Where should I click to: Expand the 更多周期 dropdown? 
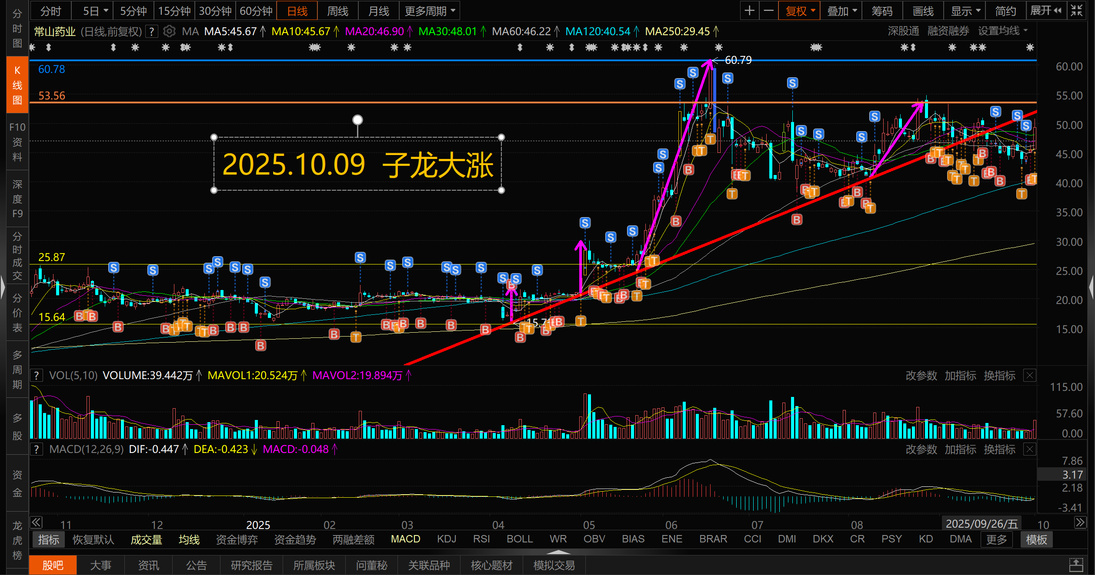tap(430, 11)
